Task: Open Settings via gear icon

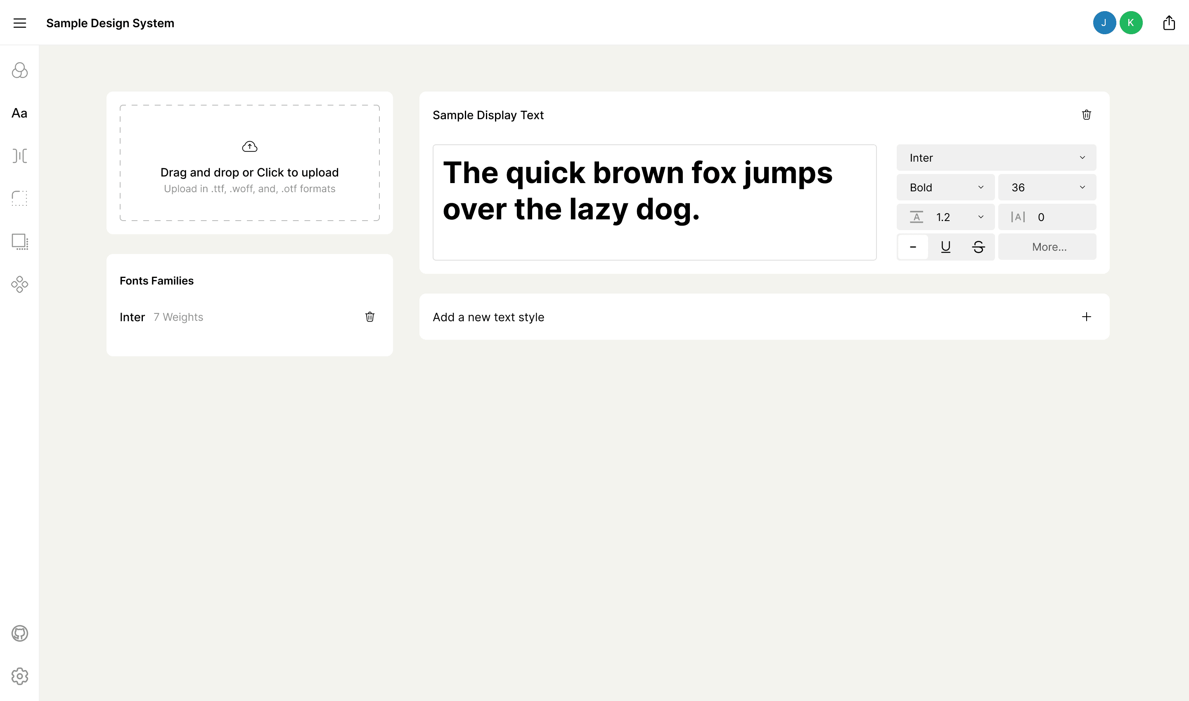Action: 19,676
